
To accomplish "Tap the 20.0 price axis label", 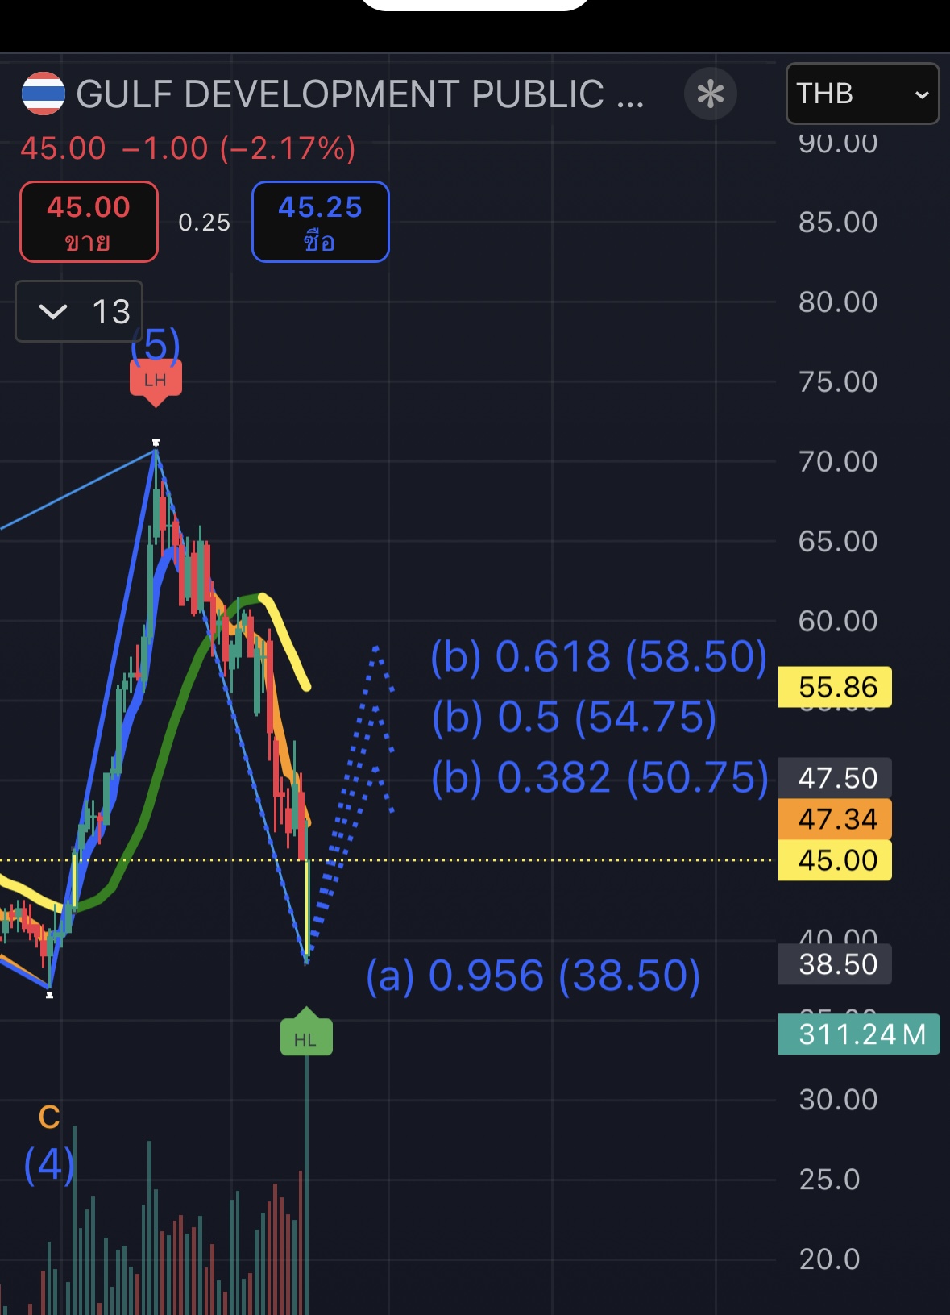I will [830, 1259].
